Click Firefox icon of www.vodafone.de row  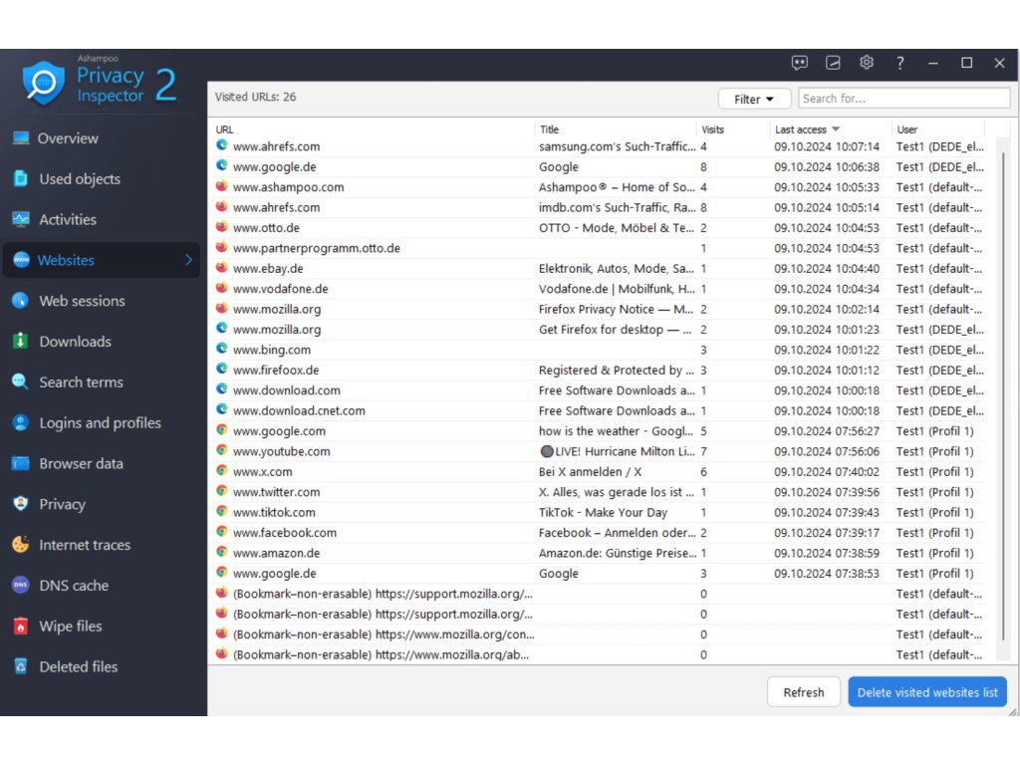tap(222, 288)
